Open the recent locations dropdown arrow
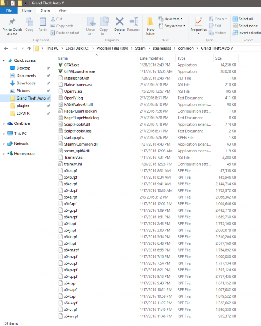This screenshot has height=326, width=261. [x=23, y=48]
